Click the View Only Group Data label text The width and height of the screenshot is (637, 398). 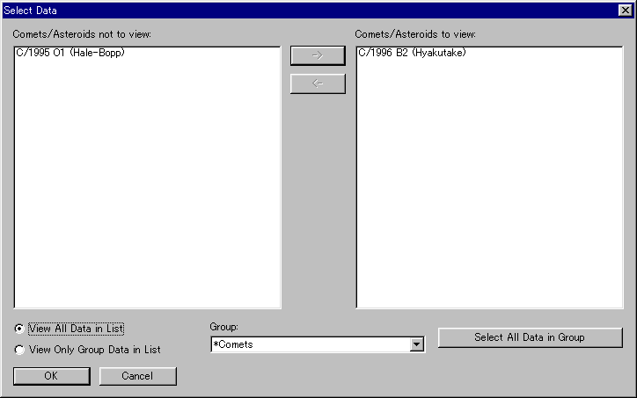tap(95, 350)
